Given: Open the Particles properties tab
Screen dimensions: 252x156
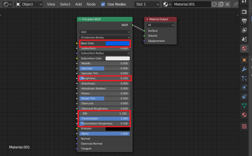Looking at the screenshot, I should [x=244, y=78].
